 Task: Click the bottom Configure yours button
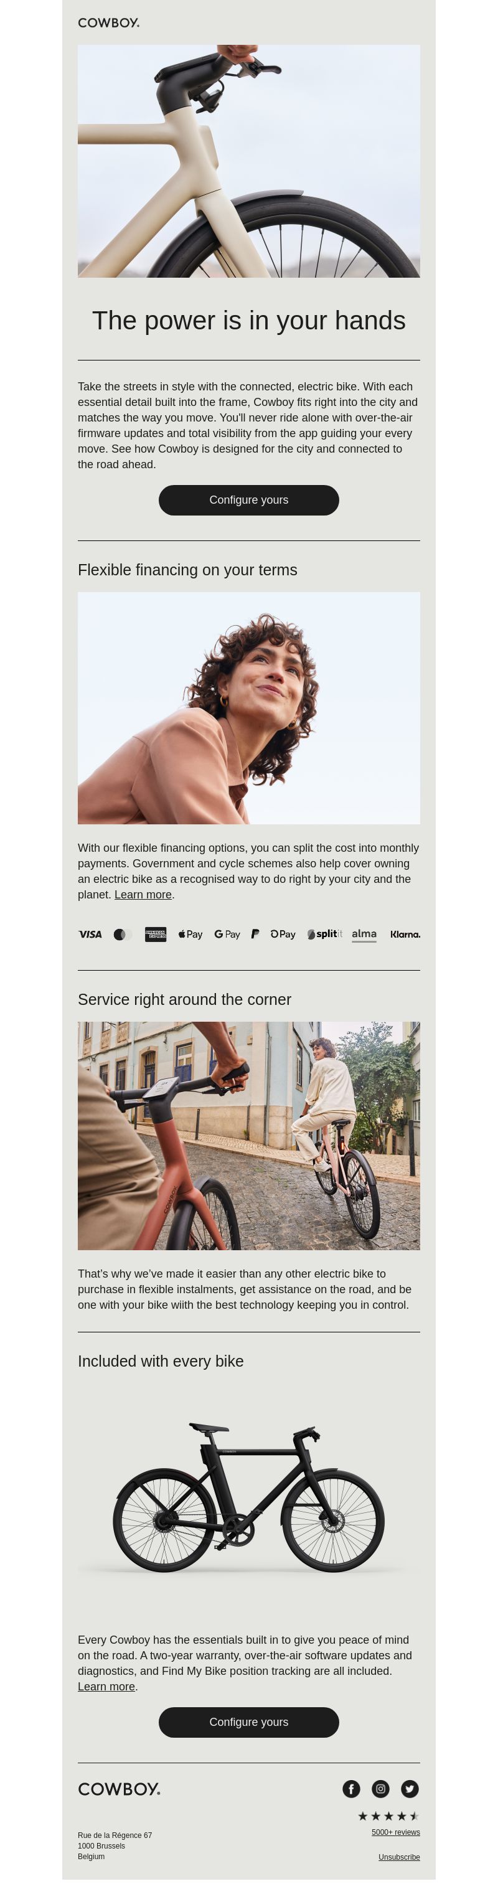pos(248,1722)
